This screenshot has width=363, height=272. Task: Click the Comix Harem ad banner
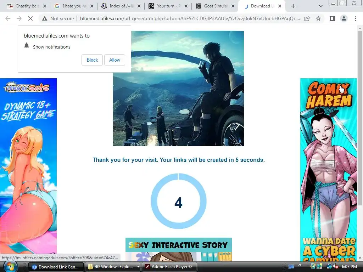point(329,170)
